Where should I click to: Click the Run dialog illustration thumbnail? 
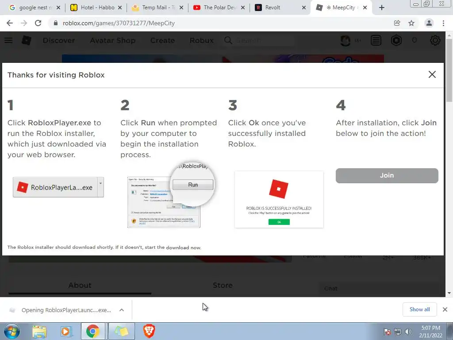coord(171,195)
